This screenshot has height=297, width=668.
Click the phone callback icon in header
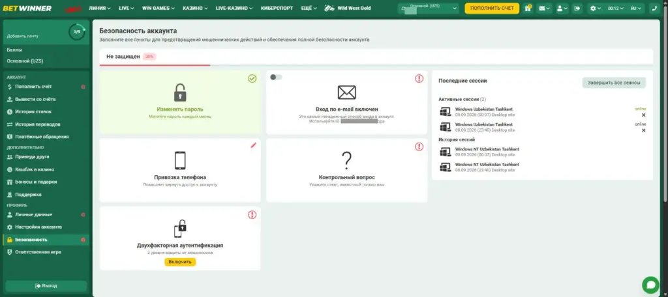coord(655,8)
